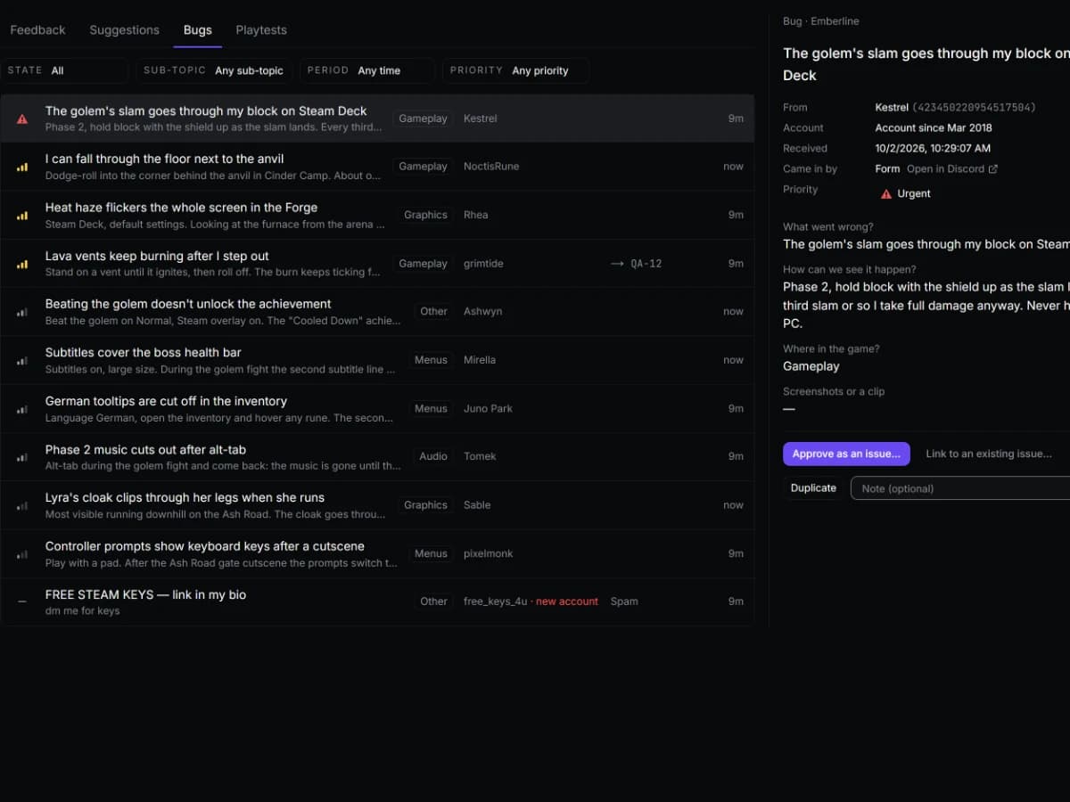Image resolution: width=1070 pixels, height=802 pixels.
Task: Click 'Approve as an issue...' button
Action: (x=846, y=454)
